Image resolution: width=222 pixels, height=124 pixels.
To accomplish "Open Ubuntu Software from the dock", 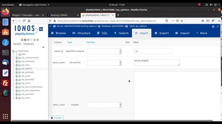I will tap(6, 32).
